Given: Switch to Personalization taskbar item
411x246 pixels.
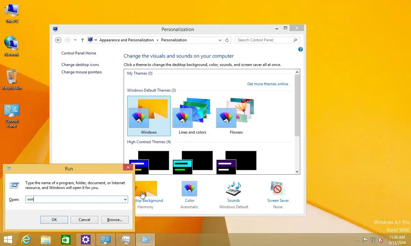Looking at the screenshot, I should [126, 240].
